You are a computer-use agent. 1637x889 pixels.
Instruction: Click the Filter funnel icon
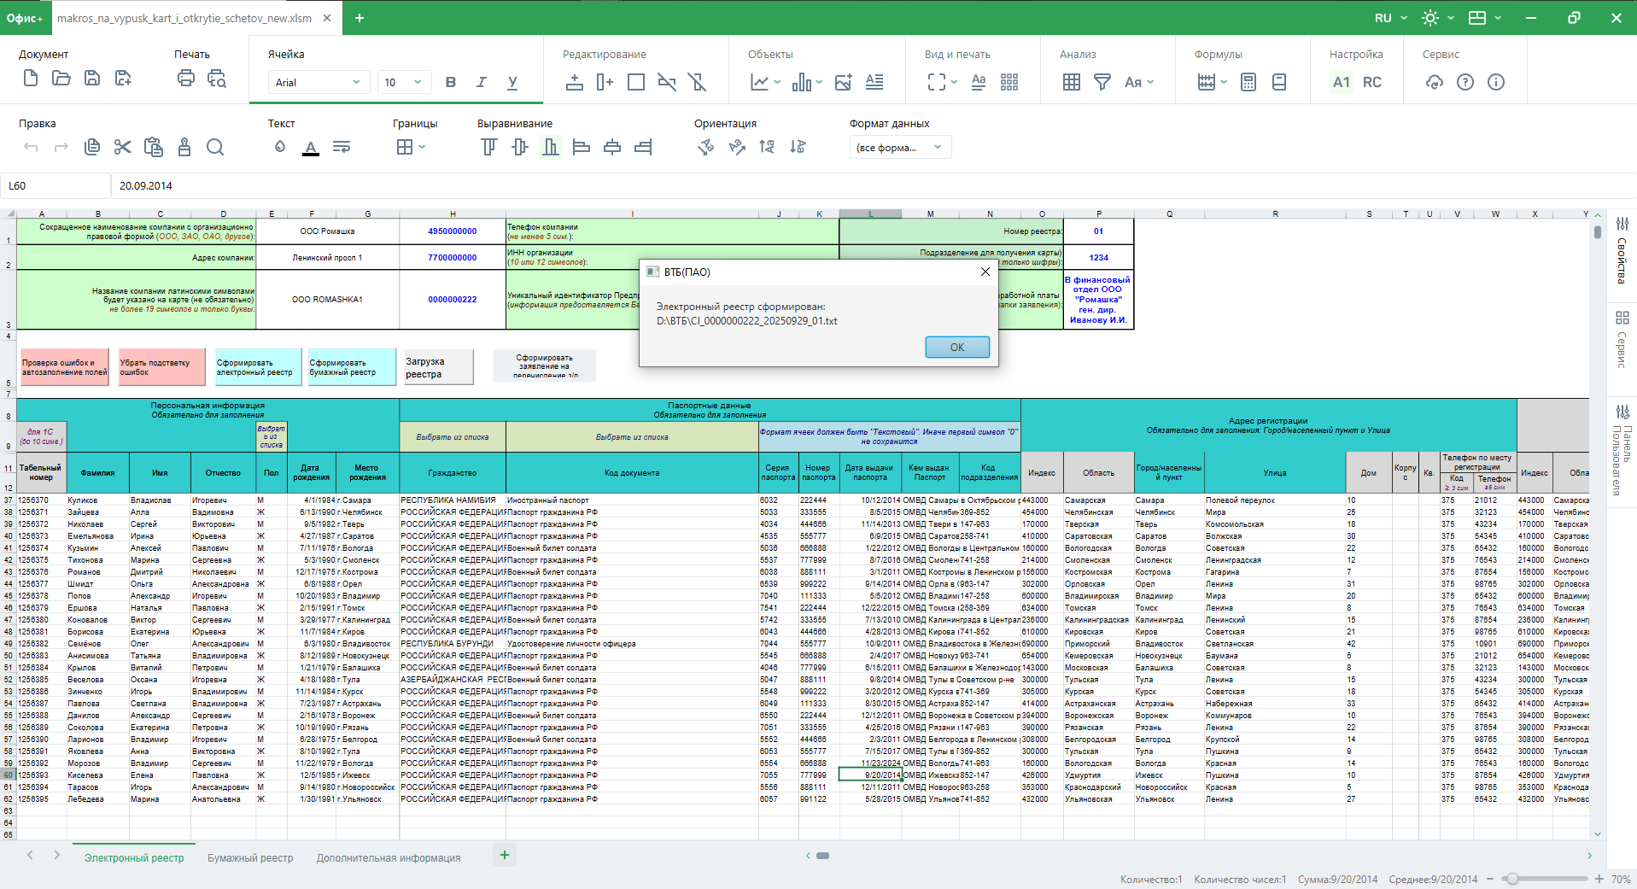pyautogui.click(x=1102, y=82)
